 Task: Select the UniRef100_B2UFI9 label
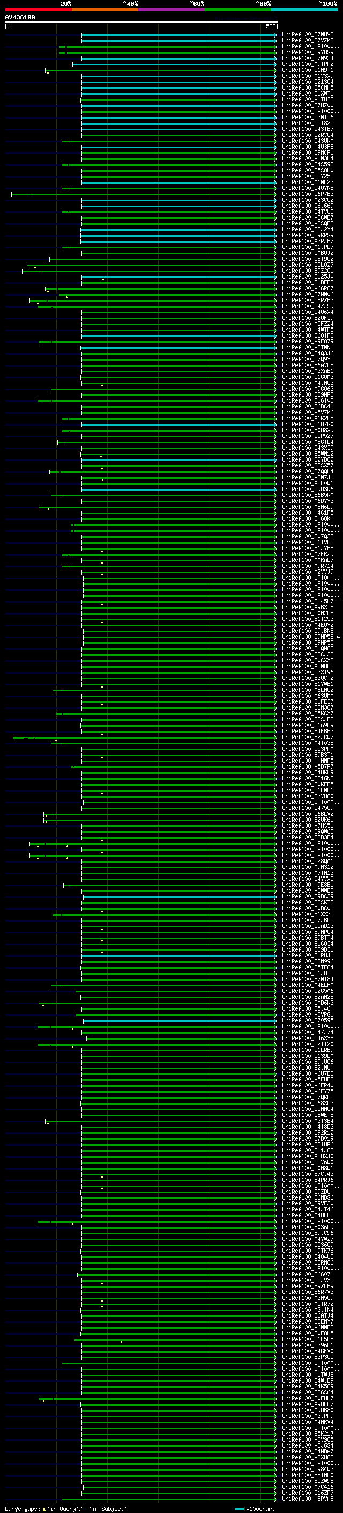pyautogui.click(x=308, y=318)
